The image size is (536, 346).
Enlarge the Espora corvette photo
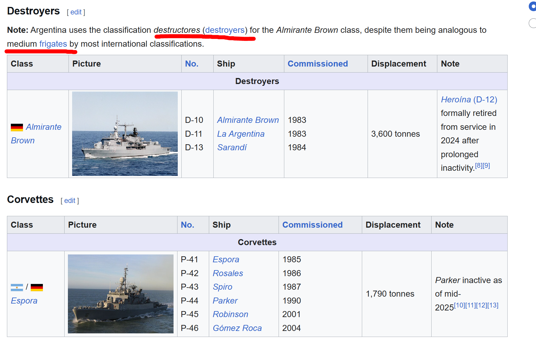(x=121, y=294)
